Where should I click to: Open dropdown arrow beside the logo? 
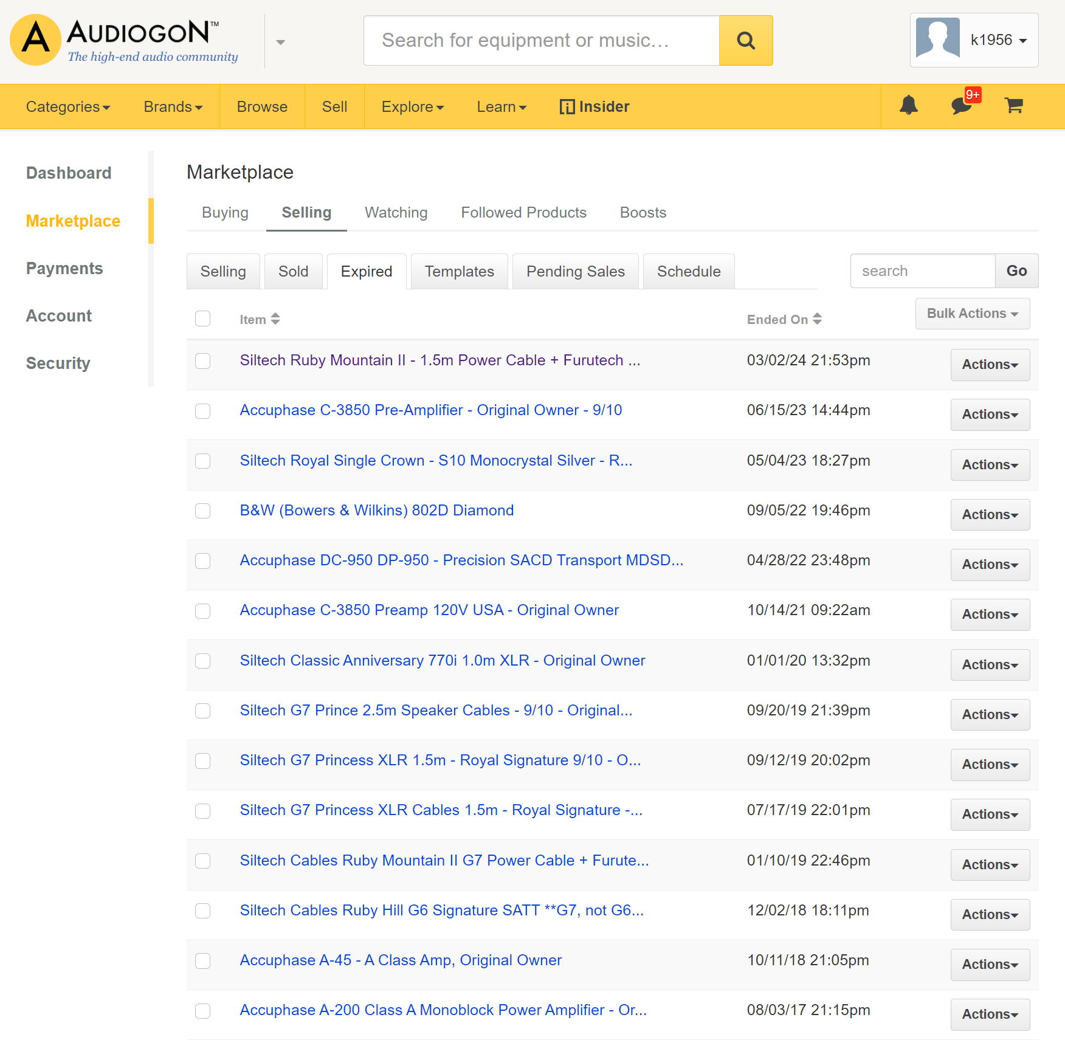280,42
